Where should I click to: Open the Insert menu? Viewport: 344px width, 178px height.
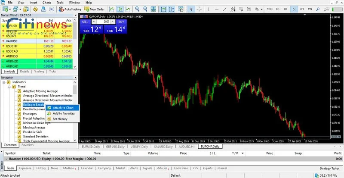pyautogui.click(x=33, y=3)
